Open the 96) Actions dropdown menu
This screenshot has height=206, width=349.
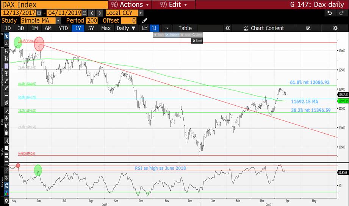click(130, 5)
